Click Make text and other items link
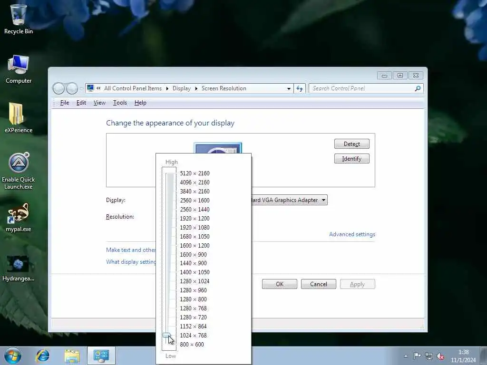Image resolution: width=487 pixels, height=365 pixels. pos(131,250)
